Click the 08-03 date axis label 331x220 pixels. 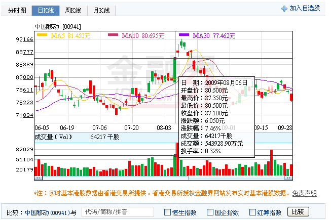click(164, 128)
